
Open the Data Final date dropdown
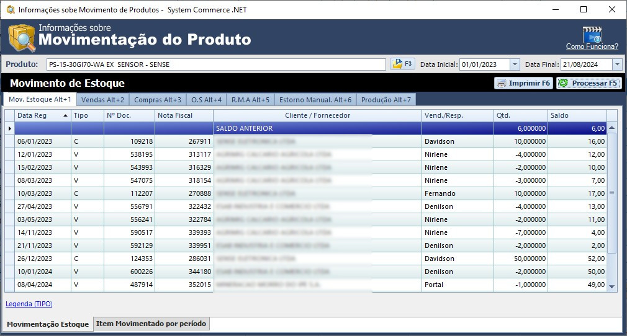click(x=616, y=64)
